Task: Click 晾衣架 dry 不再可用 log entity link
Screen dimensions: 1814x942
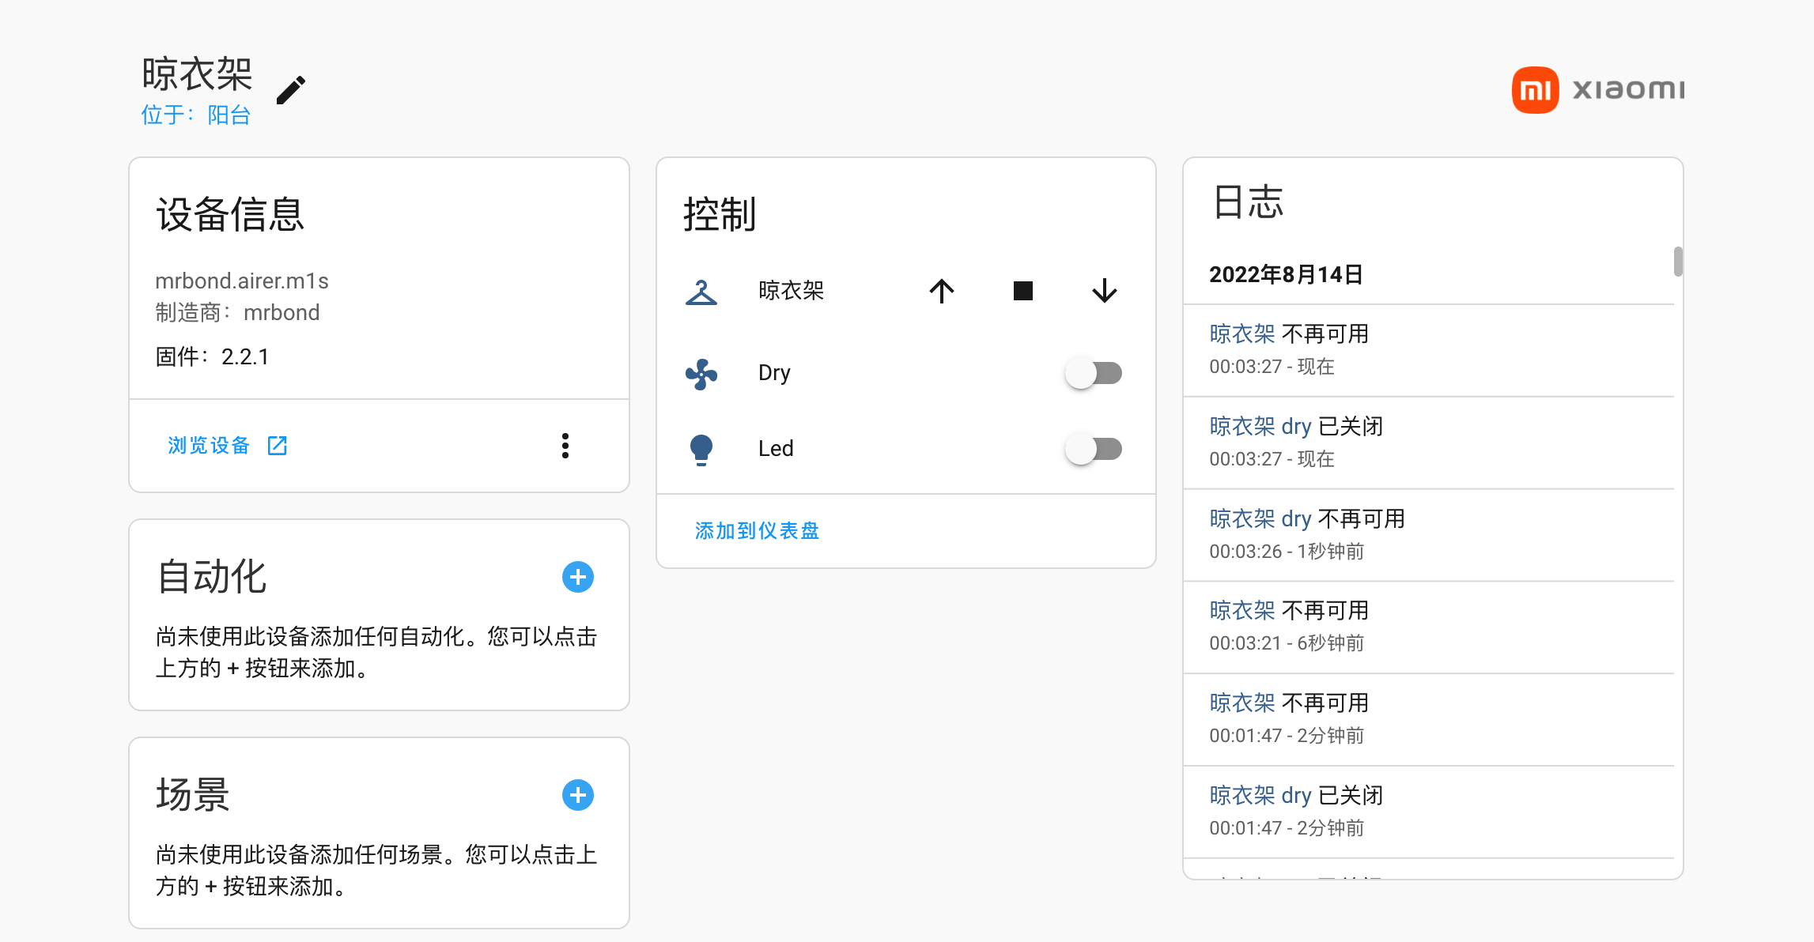Action: click(1260, 519)
